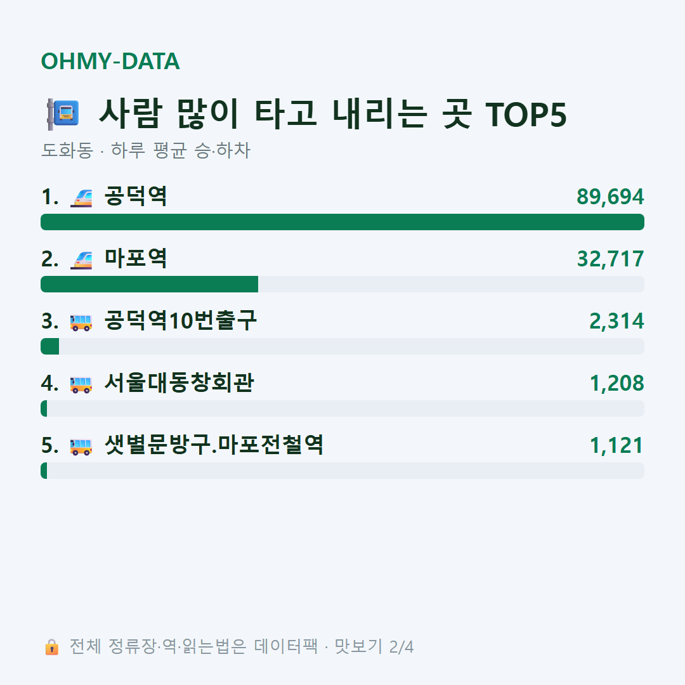Select the 공덕역 station name
This screenshot has width=685, height=685.
click(x=136, y=196)
